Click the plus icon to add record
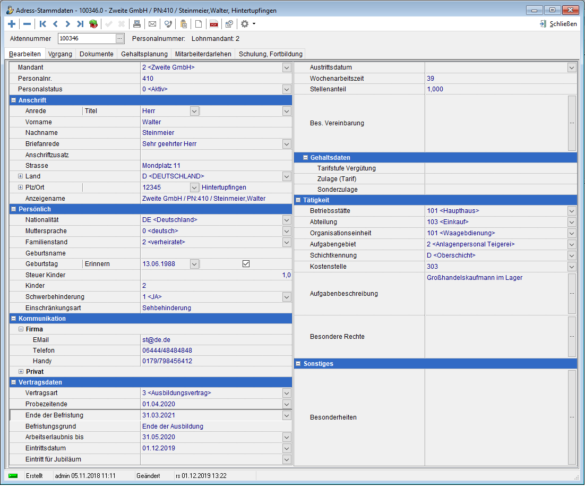 click(12, 24)
